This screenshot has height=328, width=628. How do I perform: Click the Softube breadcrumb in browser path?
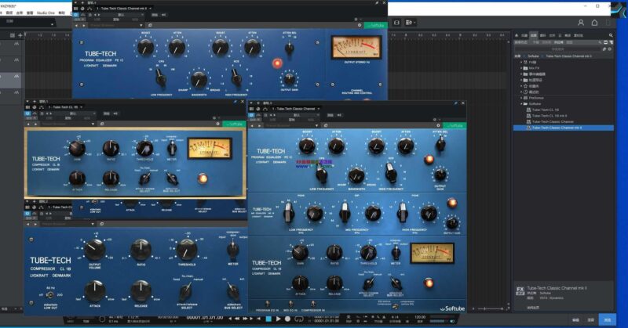click(x=533, y=56)
